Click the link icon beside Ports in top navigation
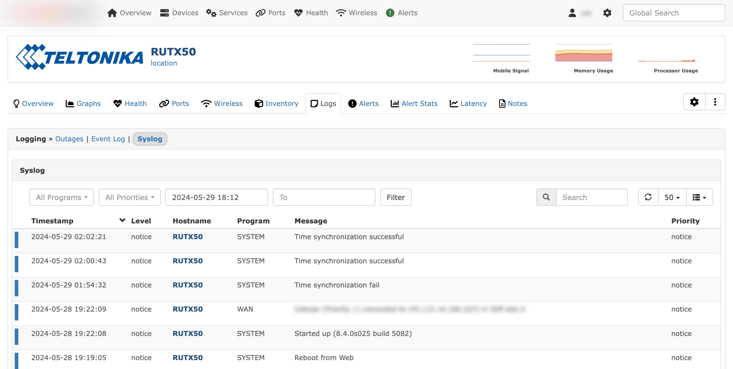Viewport: 733px width, 369px height. click(x=260, y=13)
